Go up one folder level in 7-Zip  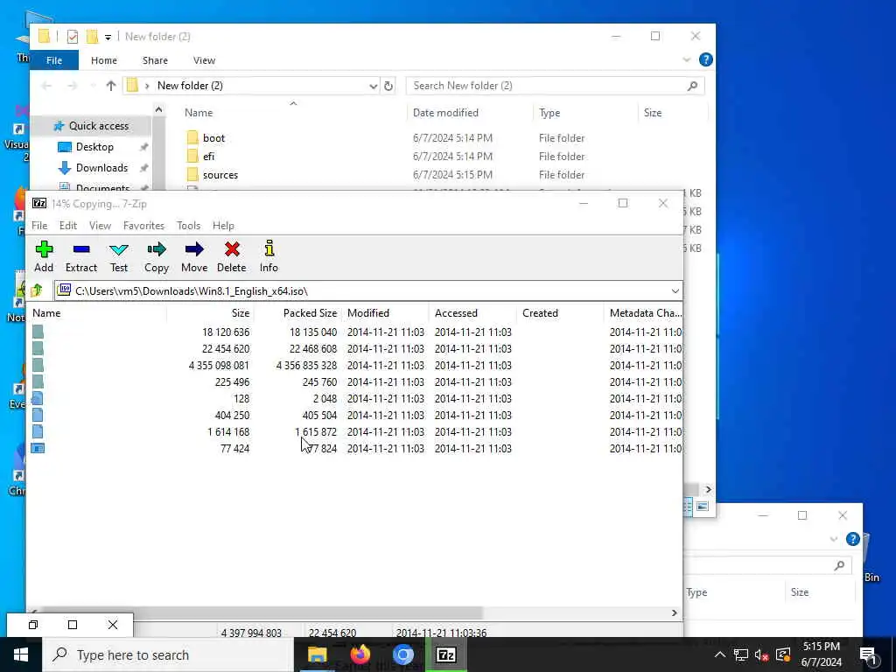[x=37, y=290]
